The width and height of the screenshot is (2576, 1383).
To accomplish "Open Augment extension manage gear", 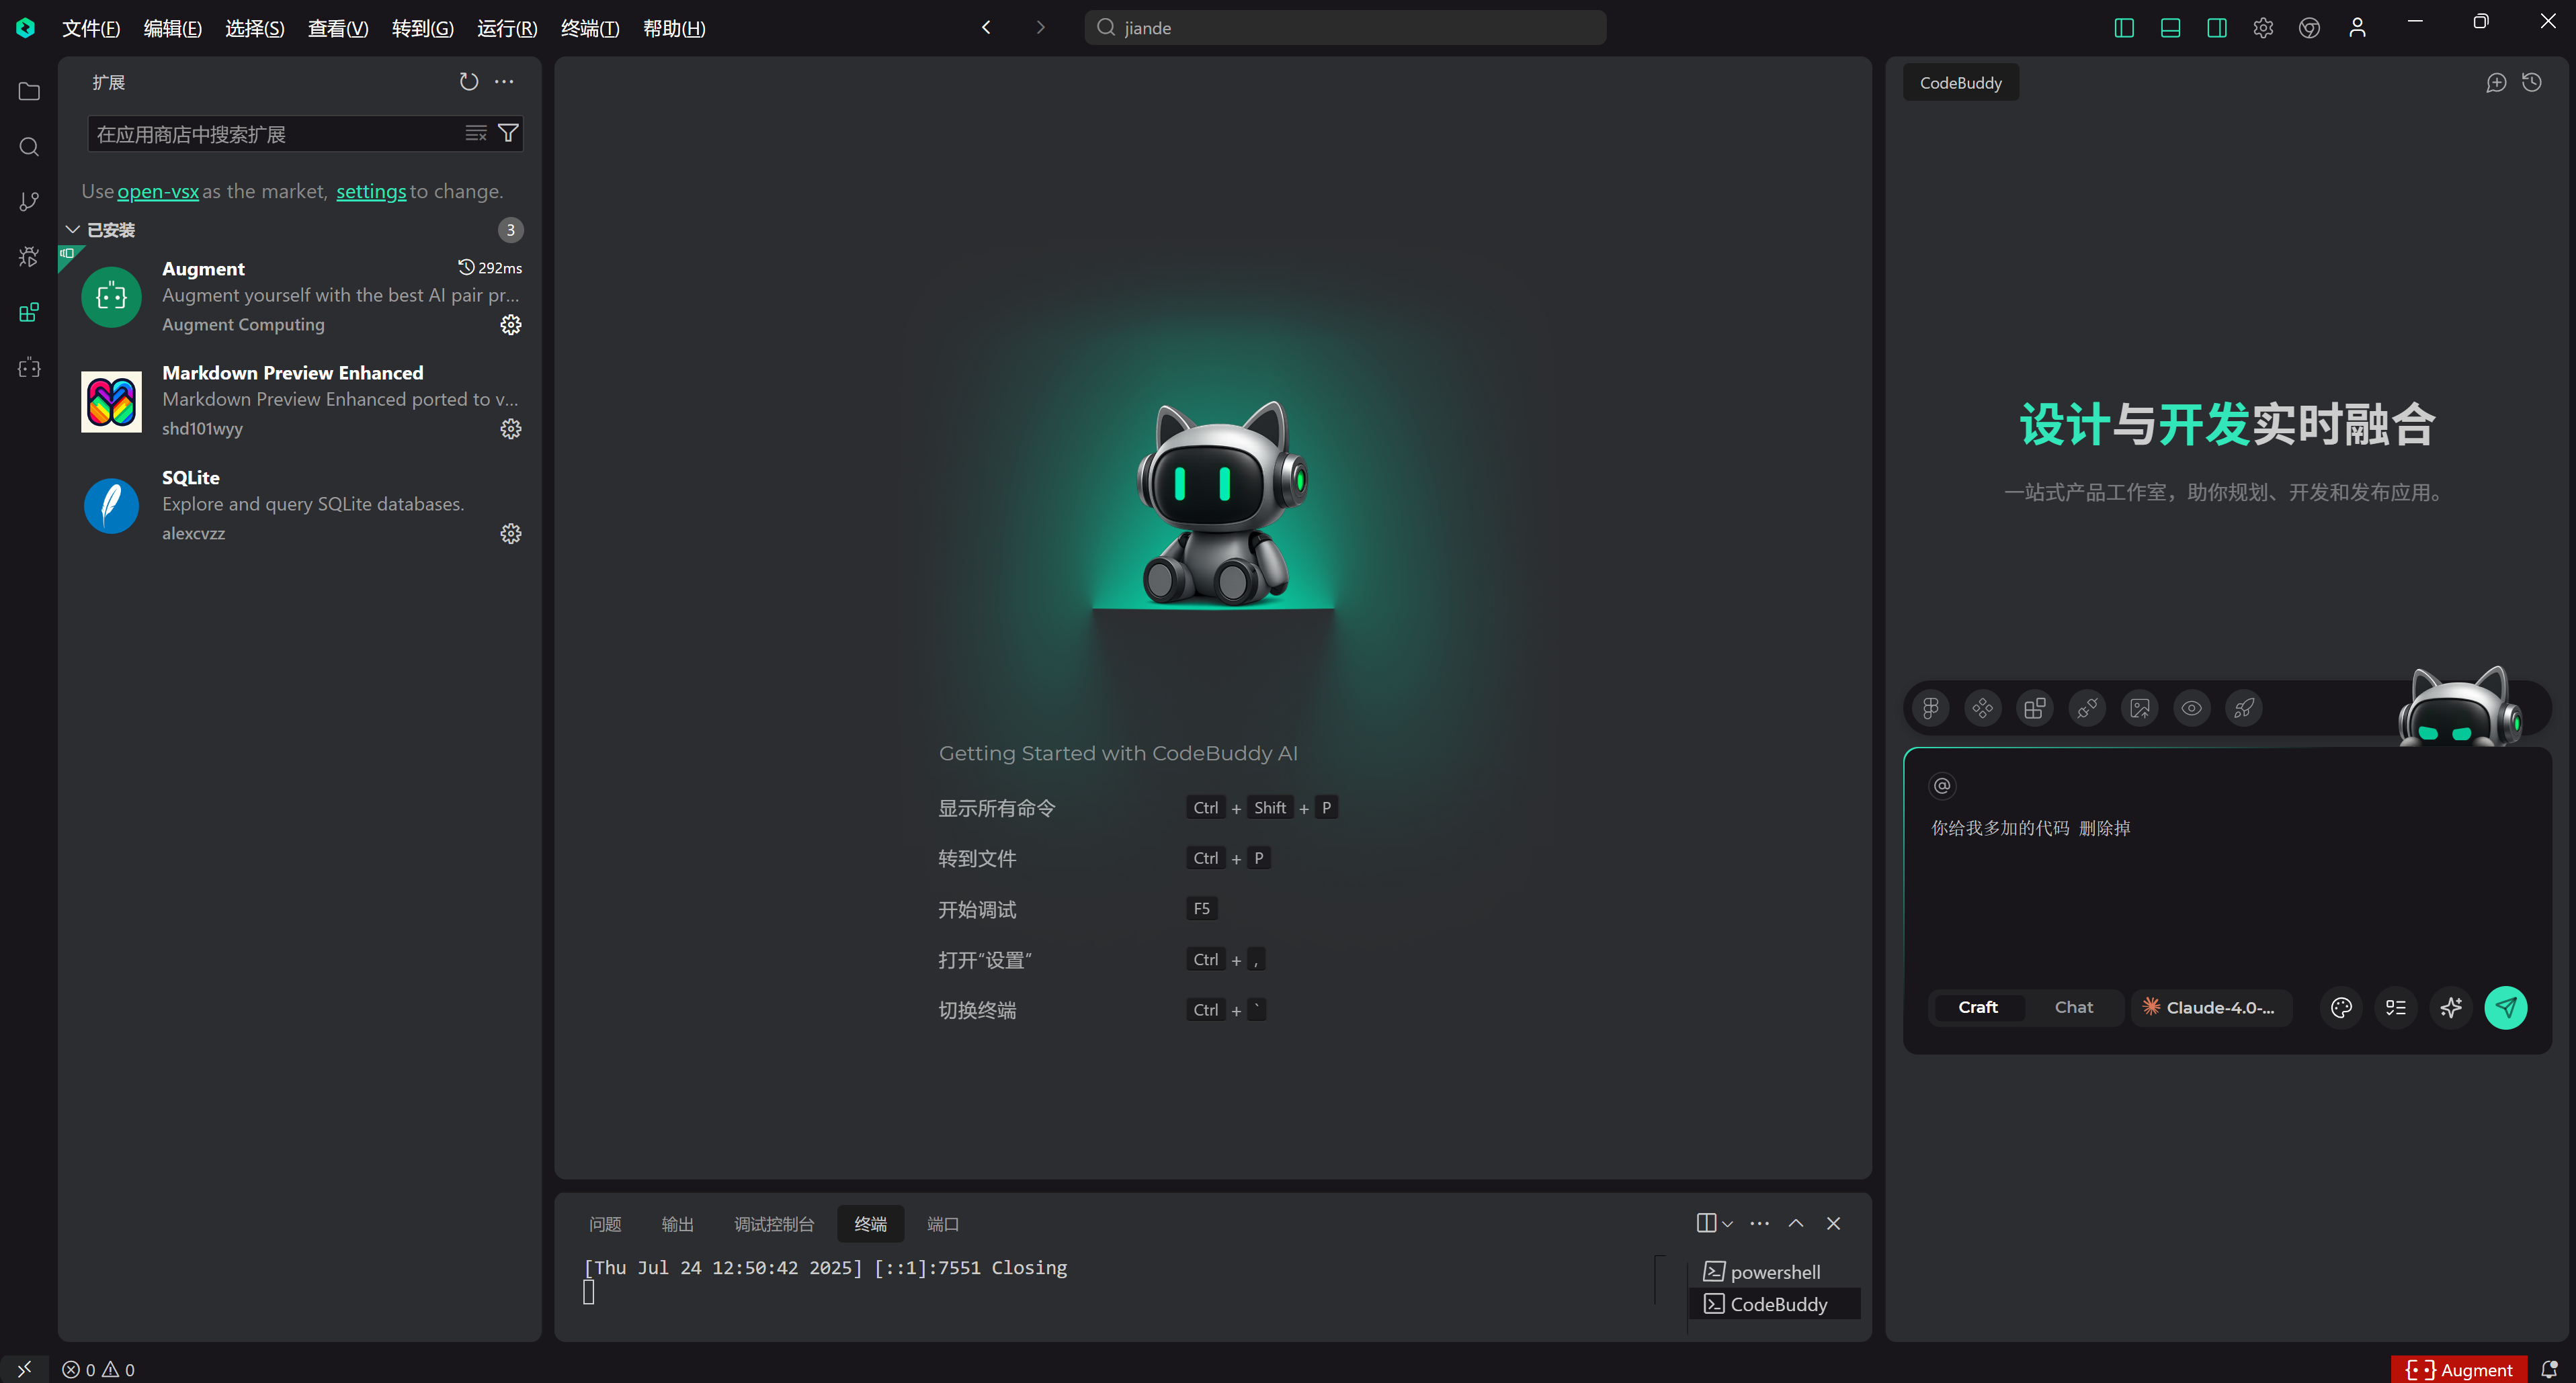I will [x=511, y=325].
